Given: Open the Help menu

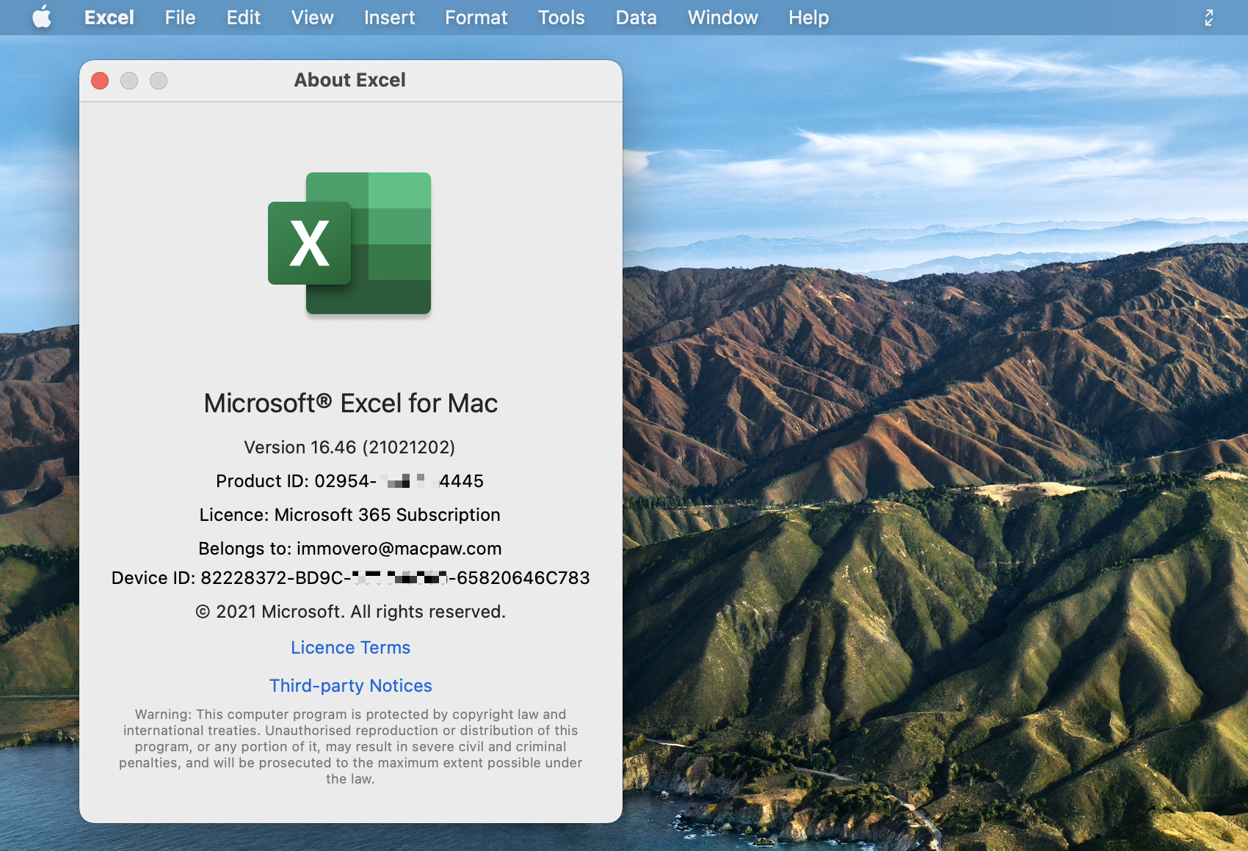Looking at the screenshot, I should (808, 18).
